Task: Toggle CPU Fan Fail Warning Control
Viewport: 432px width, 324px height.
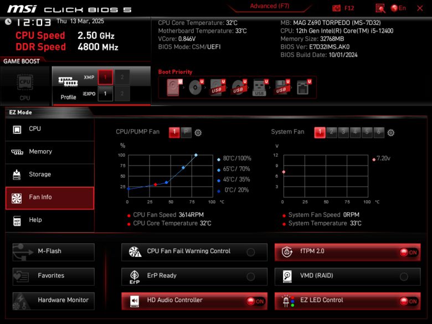Action: pyautogui.click(x=251, y=252)
